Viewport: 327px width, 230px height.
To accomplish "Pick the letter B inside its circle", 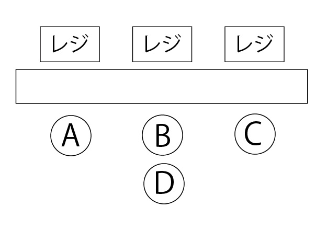I will click(x=163, y=136).
